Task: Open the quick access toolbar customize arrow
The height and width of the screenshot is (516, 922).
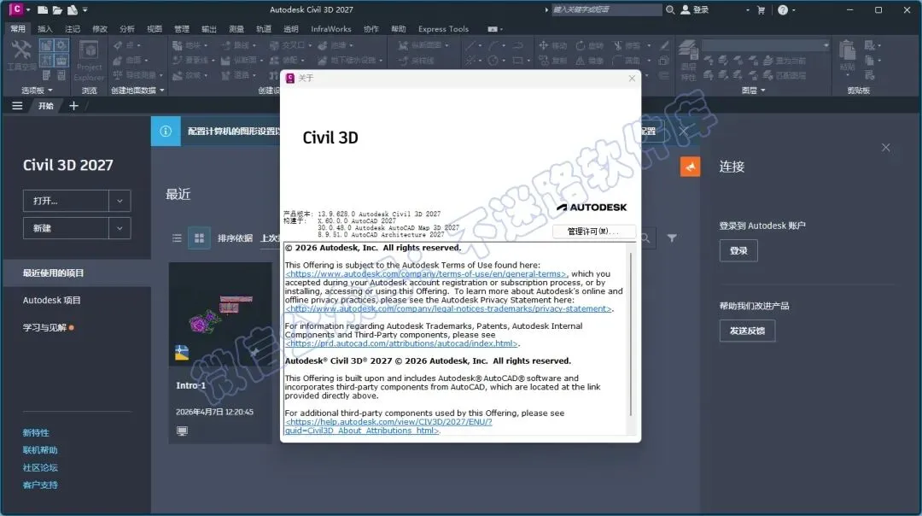Action: [86, 10]
